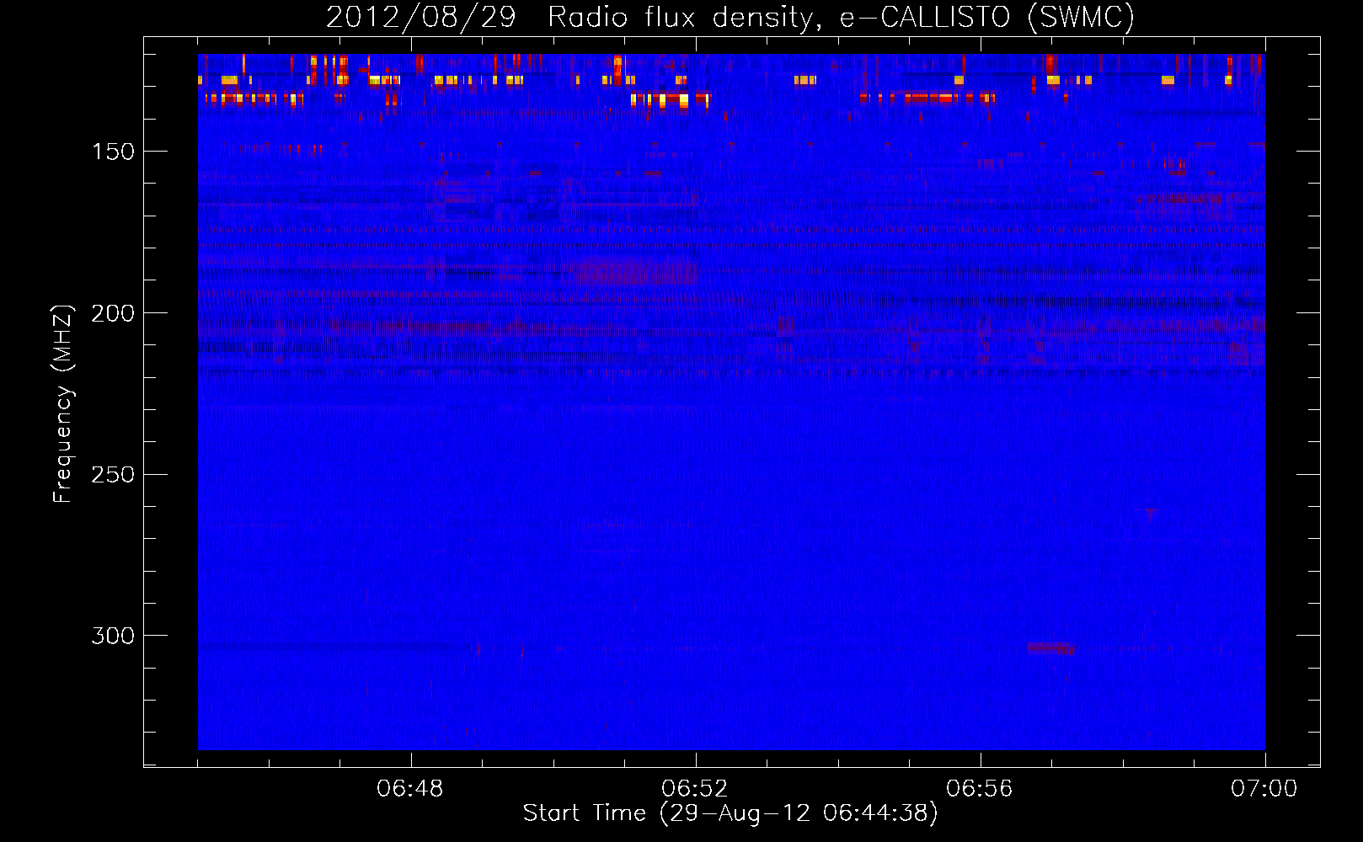Click the 06:56 time tick label
Screen dimensions: 1363x842
click(x=980, y=789)
